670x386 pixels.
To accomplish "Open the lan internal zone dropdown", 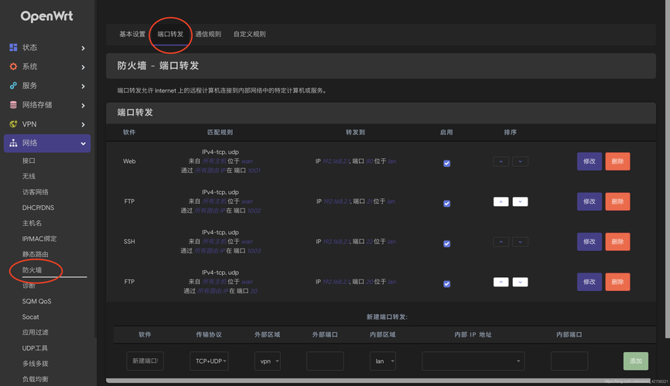I will tap(382, 361).
